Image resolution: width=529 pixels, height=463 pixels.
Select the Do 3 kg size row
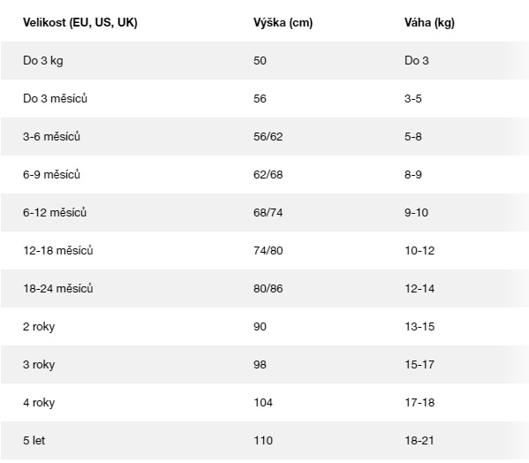265,61
